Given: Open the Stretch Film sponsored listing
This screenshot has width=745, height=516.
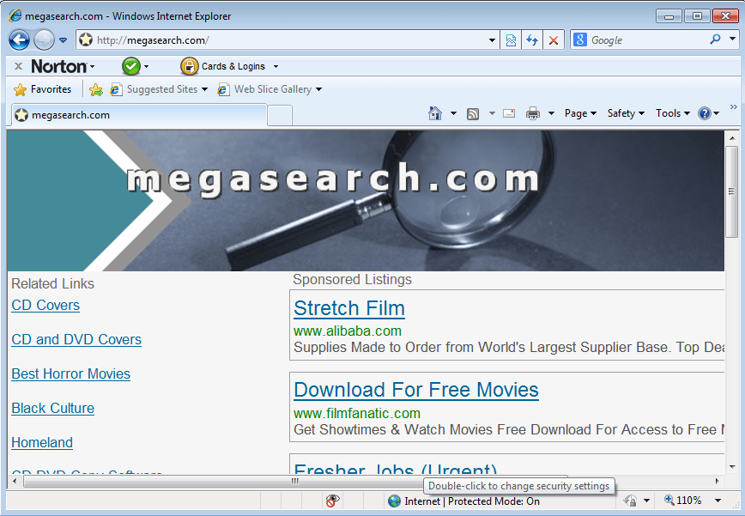Looking at the screenshot, I should coord(349,308).
